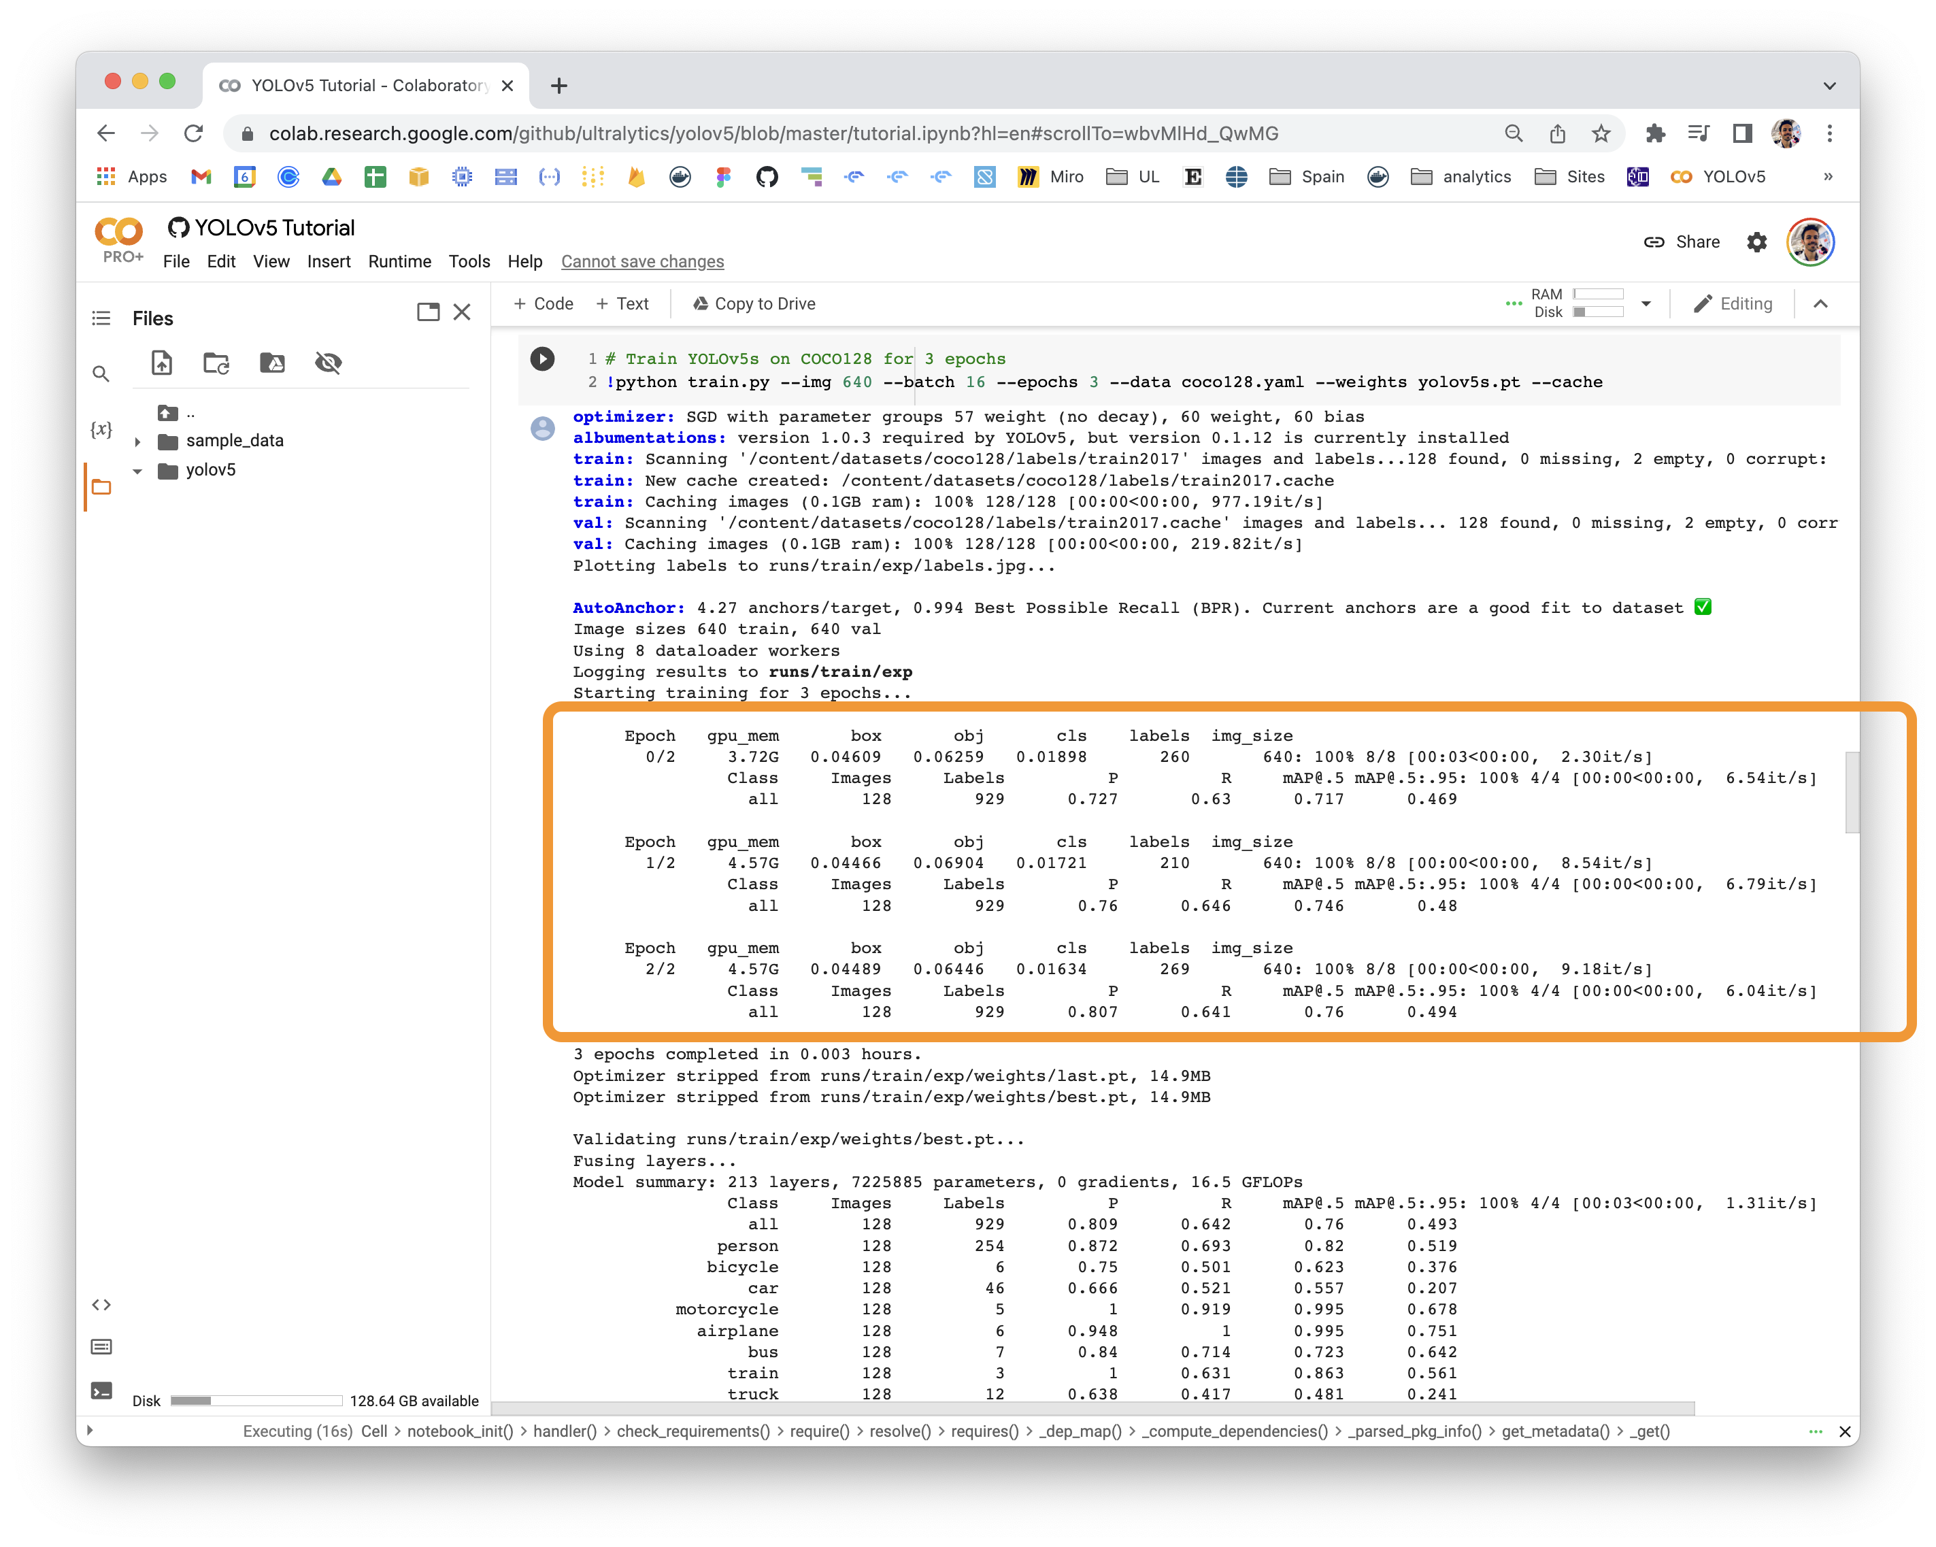Collapse the header using the up chevron

1820,303
